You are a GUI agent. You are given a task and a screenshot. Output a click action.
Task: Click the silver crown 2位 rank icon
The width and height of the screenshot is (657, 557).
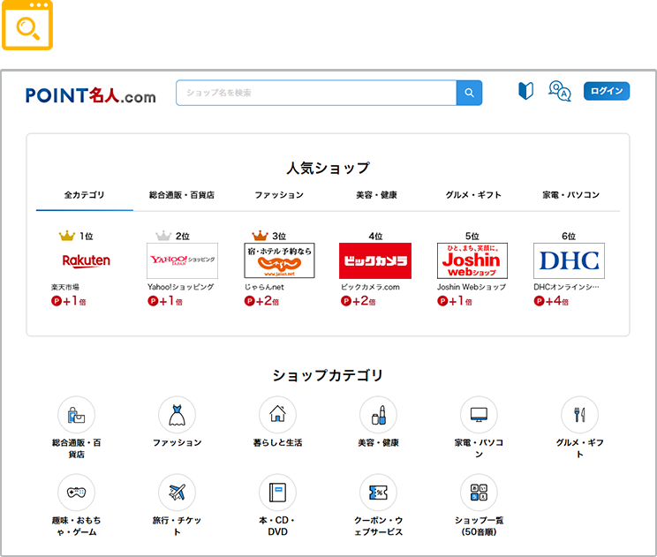pos(163,236)
